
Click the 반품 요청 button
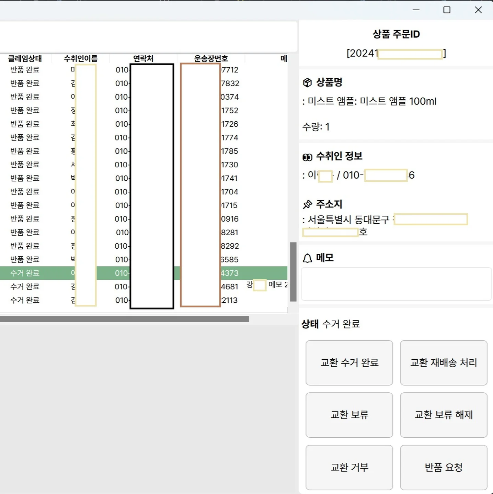point(443,467)
